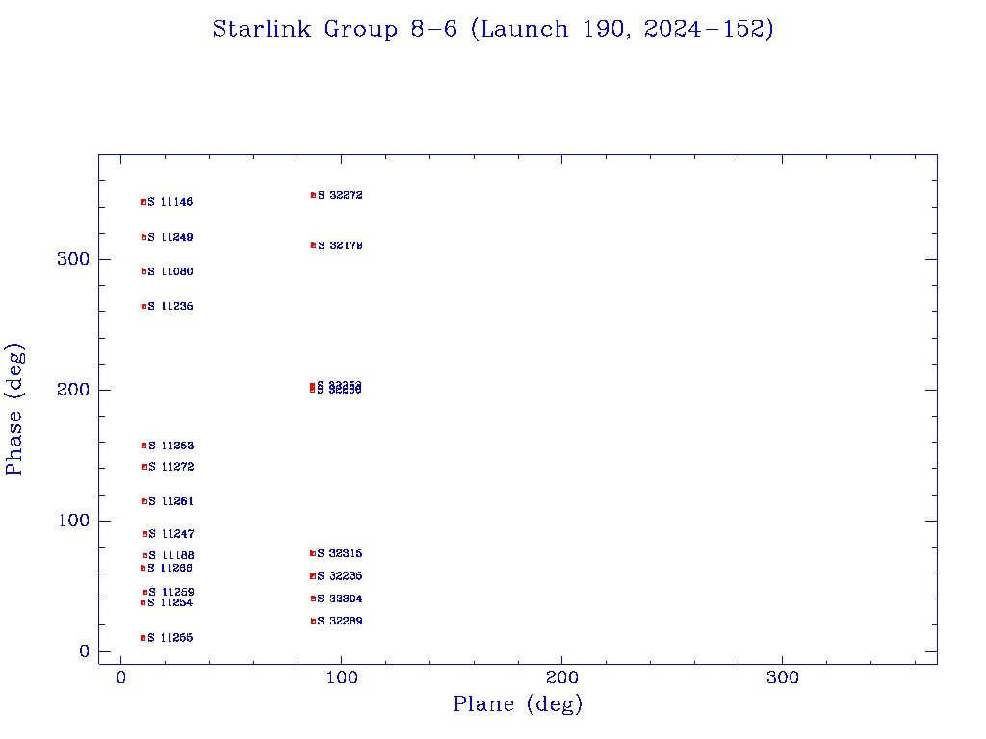The image size is (986, 739).
Task: Click the y-axis tick label 200
Action: coord(73,390)
